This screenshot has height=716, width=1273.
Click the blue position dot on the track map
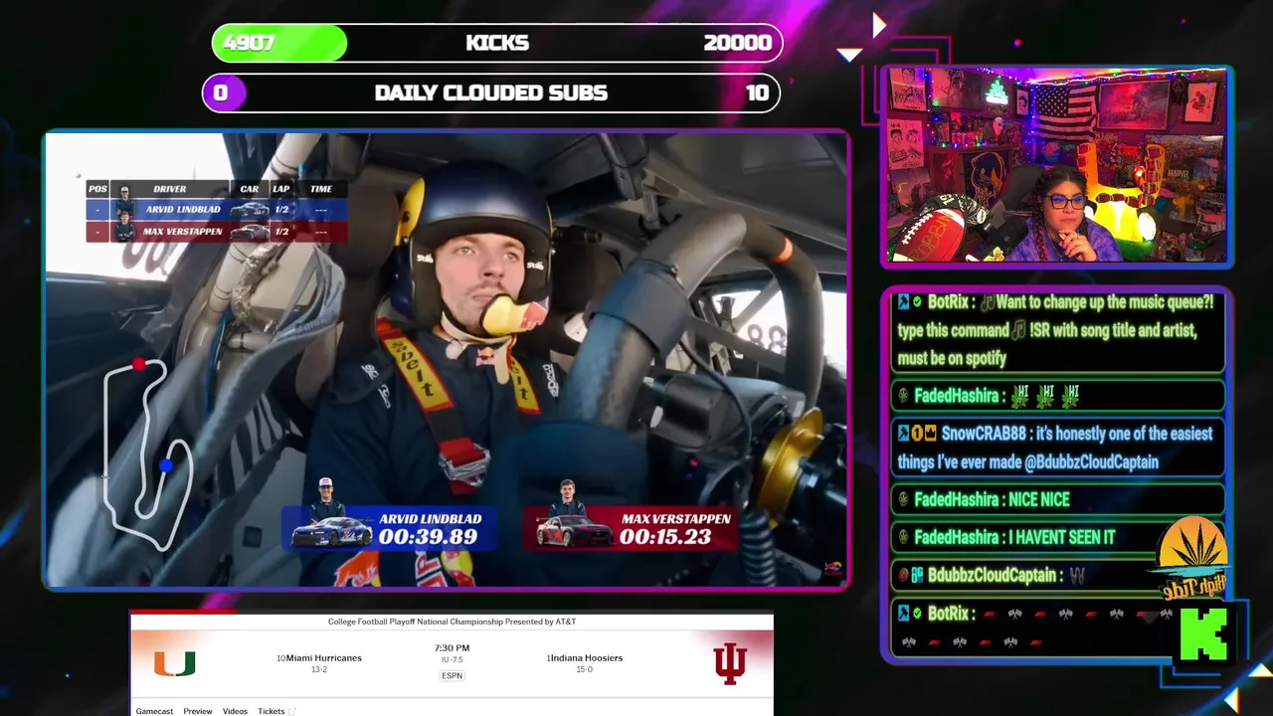[165, 465]
